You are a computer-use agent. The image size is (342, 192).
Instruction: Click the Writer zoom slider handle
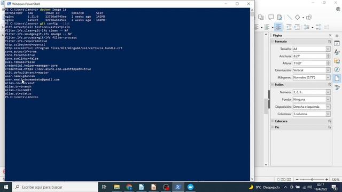312,180
